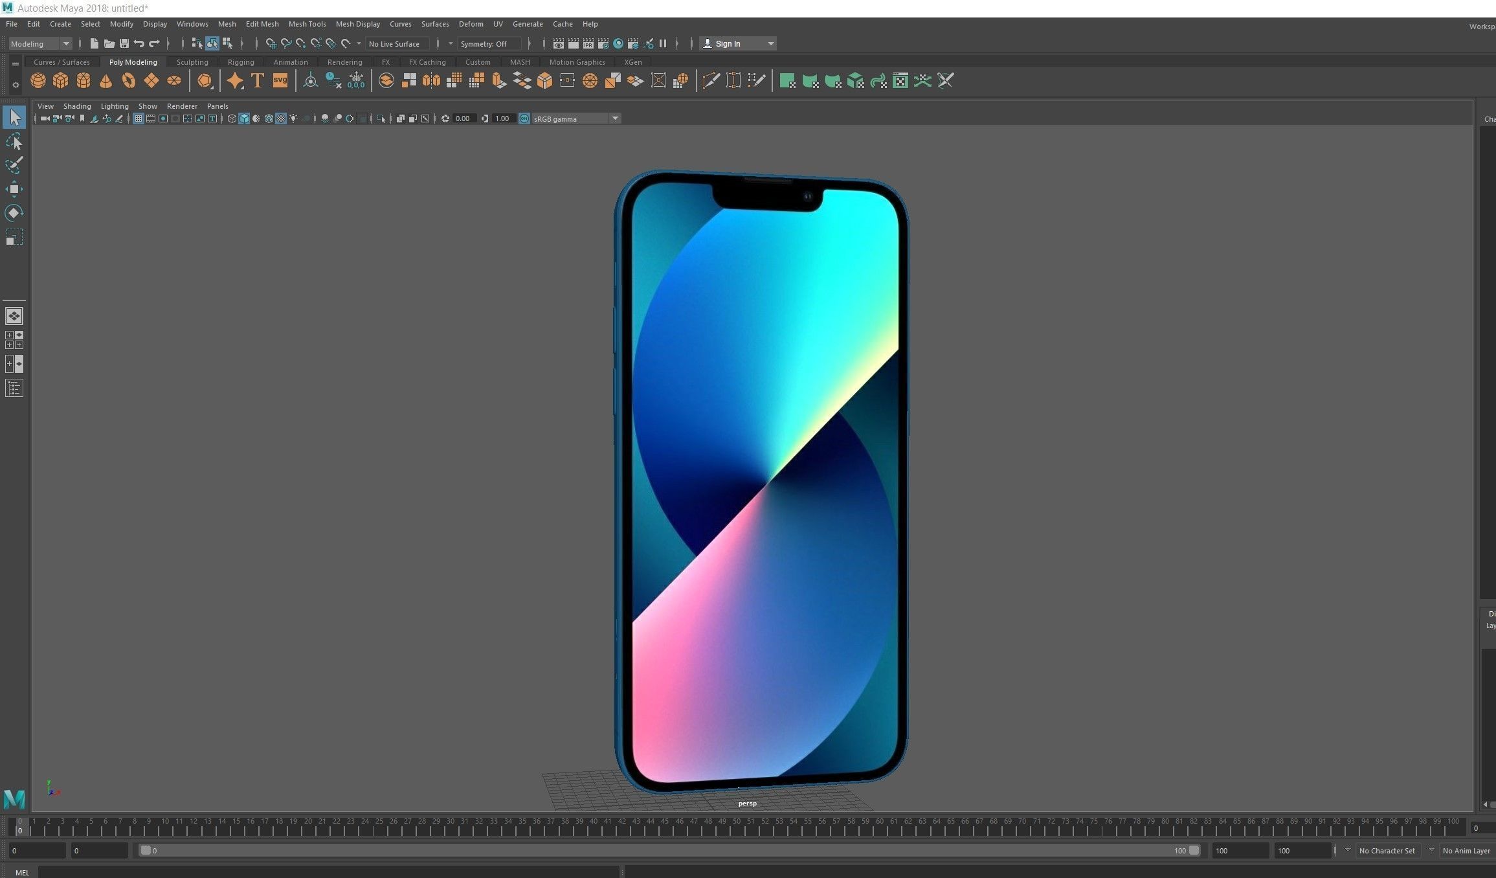Open the No Character Set dropdown arrow
Viewport: 1496px width, 878px height.
[1348, 850]
